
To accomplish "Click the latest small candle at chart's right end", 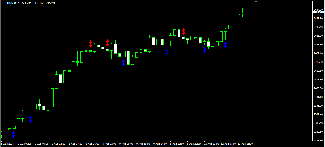I will pos(247,12).
